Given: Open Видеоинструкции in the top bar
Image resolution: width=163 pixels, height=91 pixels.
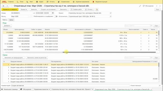Looking at the screenshot, I should tap(100, 2).
